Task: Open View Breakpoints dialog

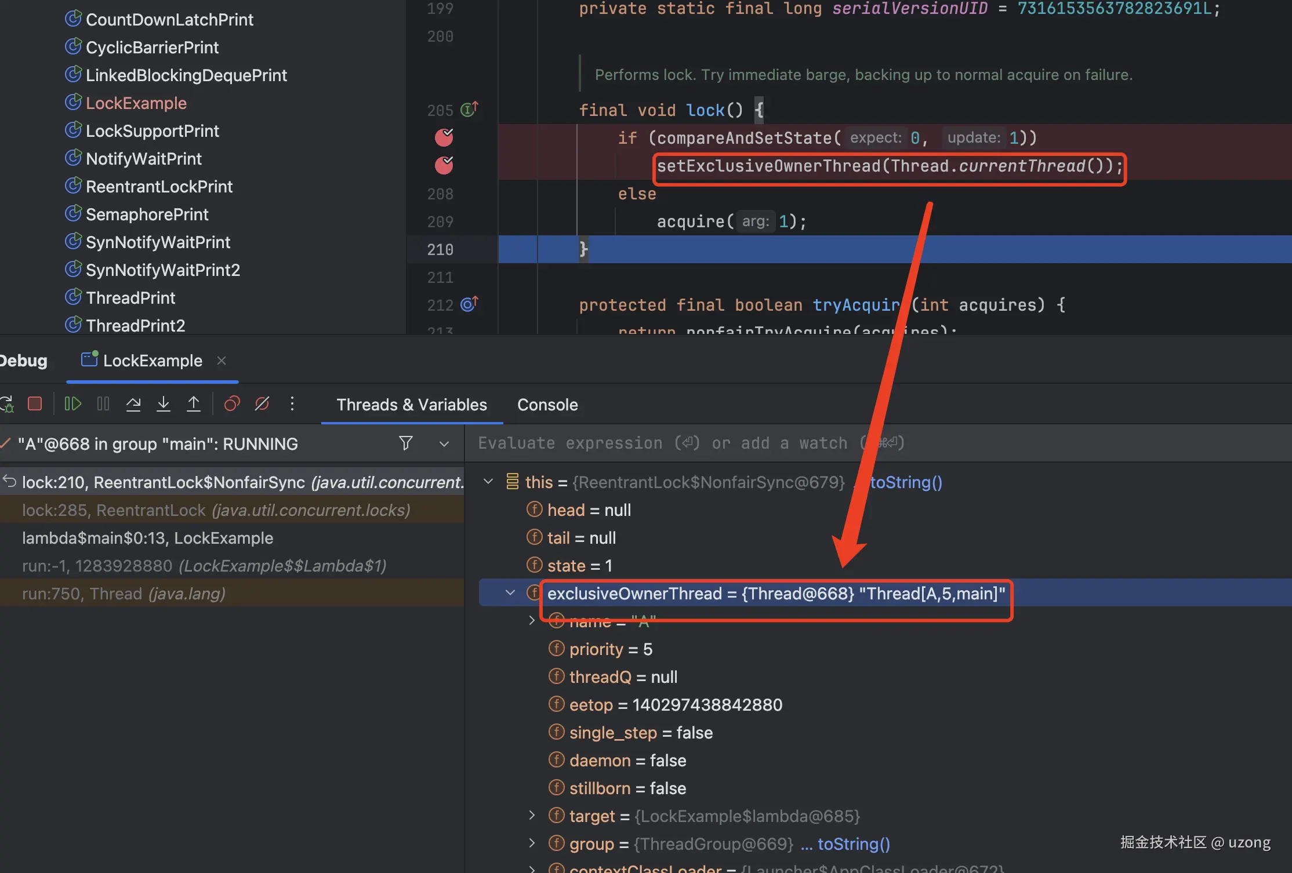Action: pyautogui.click(x=232, y=403)
